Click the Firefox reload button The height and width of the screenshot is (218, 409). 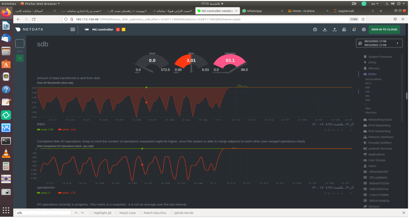(x=34, y=19)
